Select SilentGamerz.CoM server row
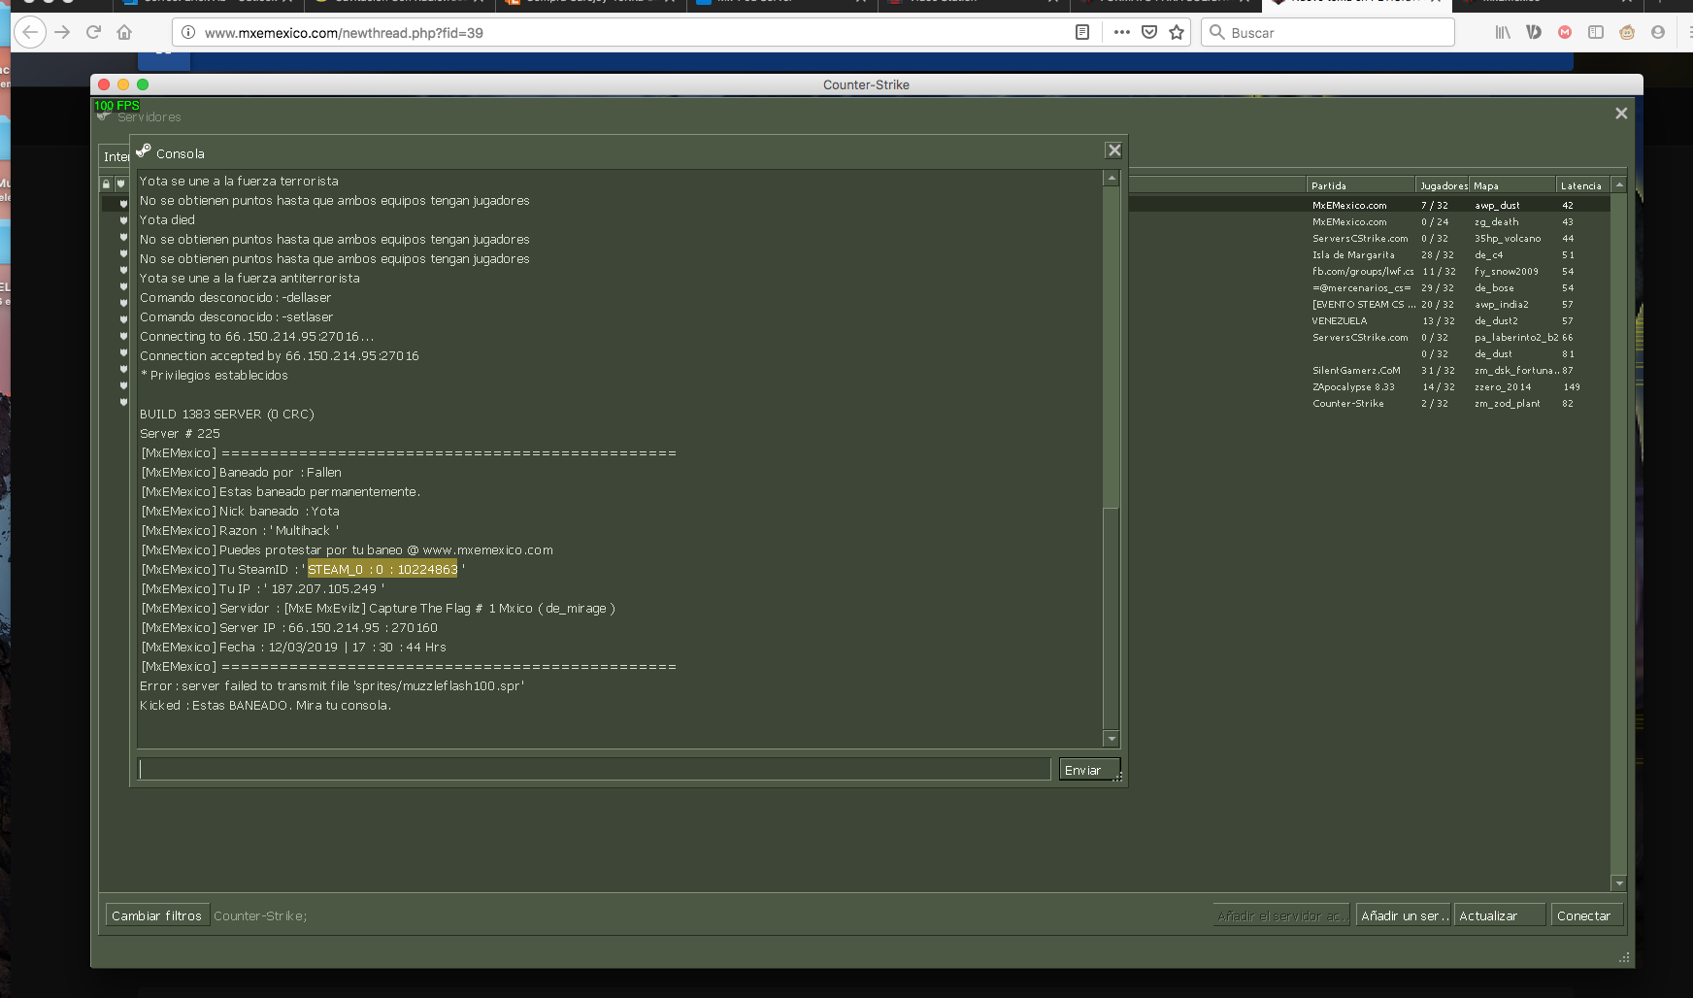 (1369, 370)
